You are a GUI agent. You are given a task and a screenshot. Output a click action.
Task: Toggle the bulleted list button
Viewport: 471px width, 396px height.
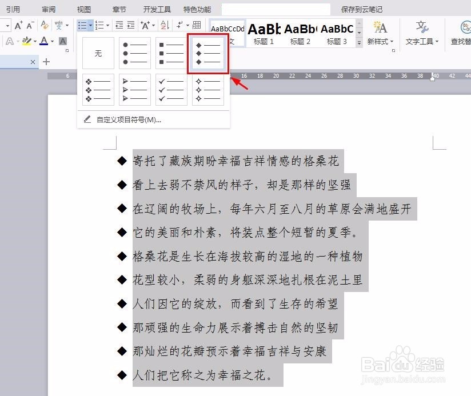pyautogui.click(x=82, y=25)
